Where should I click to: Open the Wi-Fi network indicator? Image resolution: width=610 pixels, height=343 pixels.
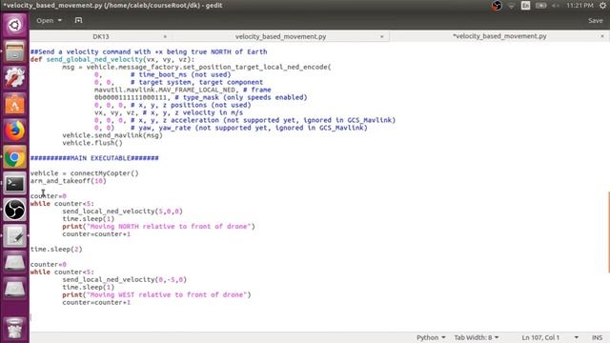(511, 6)
